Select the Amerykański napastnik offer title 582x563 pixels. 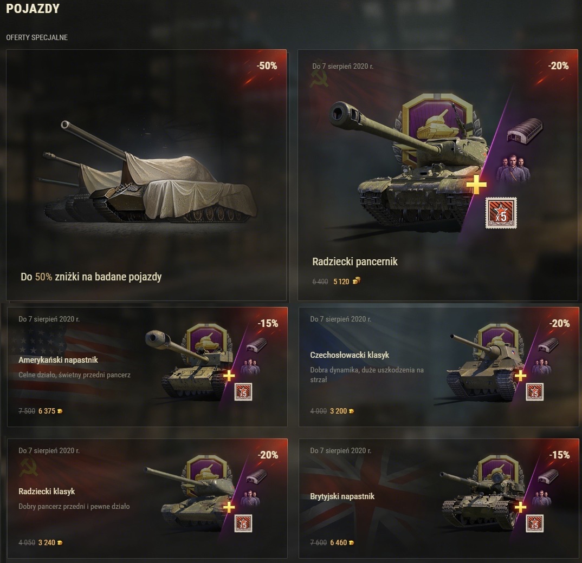coord(59,360)
